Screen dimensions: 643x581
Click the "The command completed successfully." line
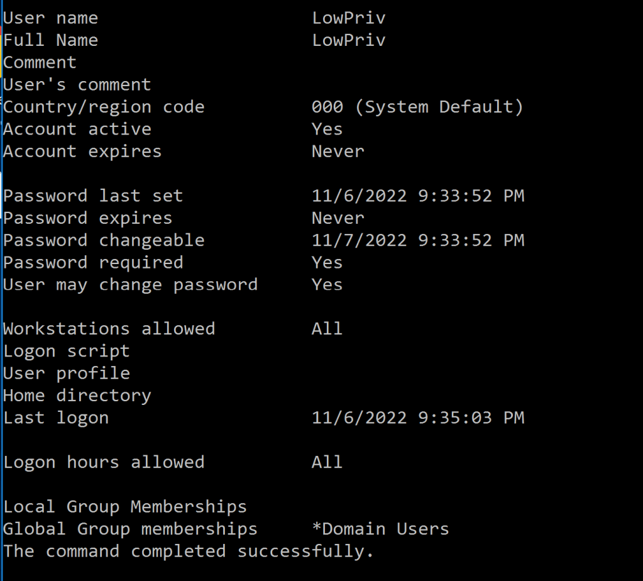point(189,551)
